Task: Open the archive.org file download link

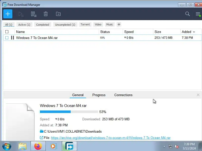Action: point(111,138)
